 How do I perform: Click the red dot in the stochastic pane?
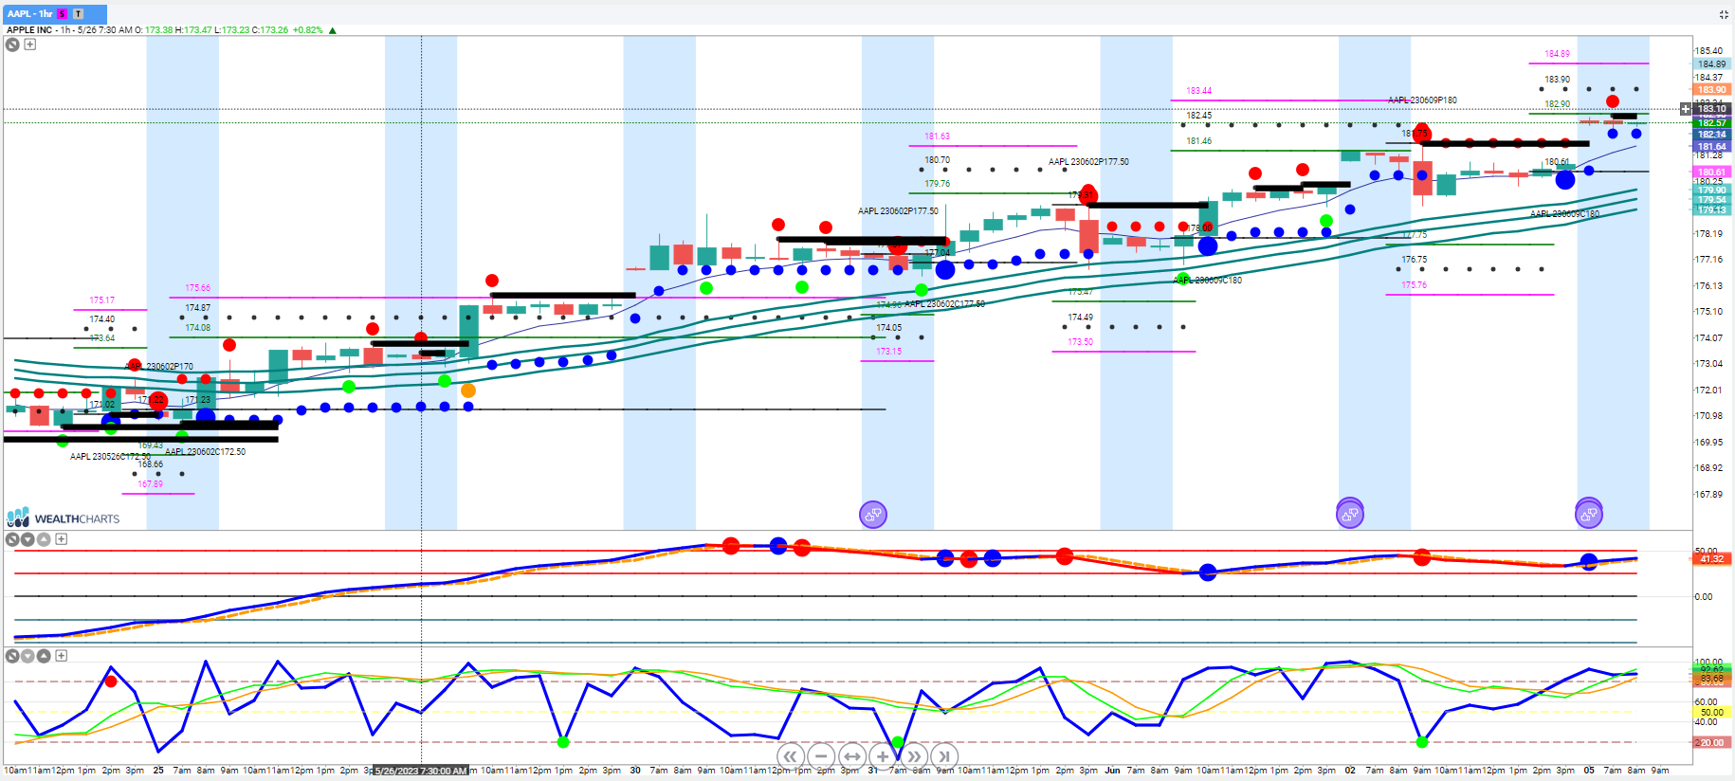point(111,681)
